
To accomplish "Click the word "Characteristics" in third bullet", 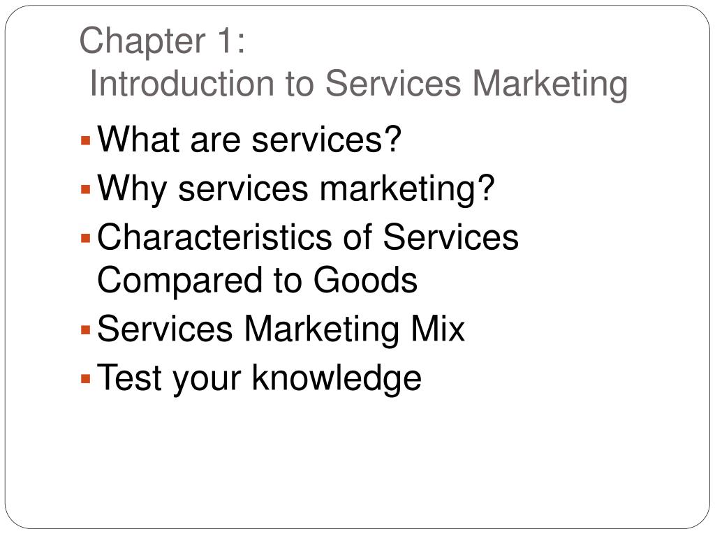I will (215, 237).
